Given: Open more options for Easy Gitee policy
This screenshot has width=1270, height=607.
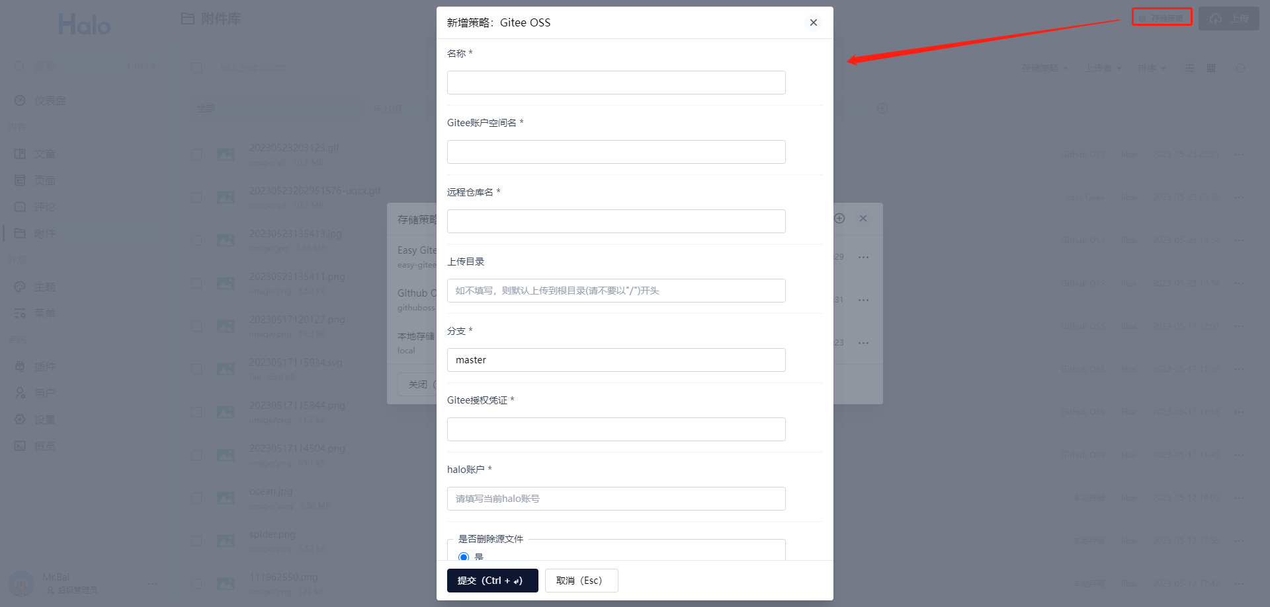Looking at the screenshot, I should coord(863,257).
